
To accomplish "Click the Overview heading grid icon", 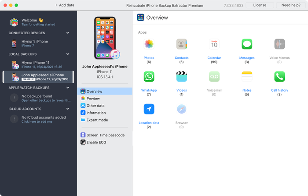I will 140,18.
